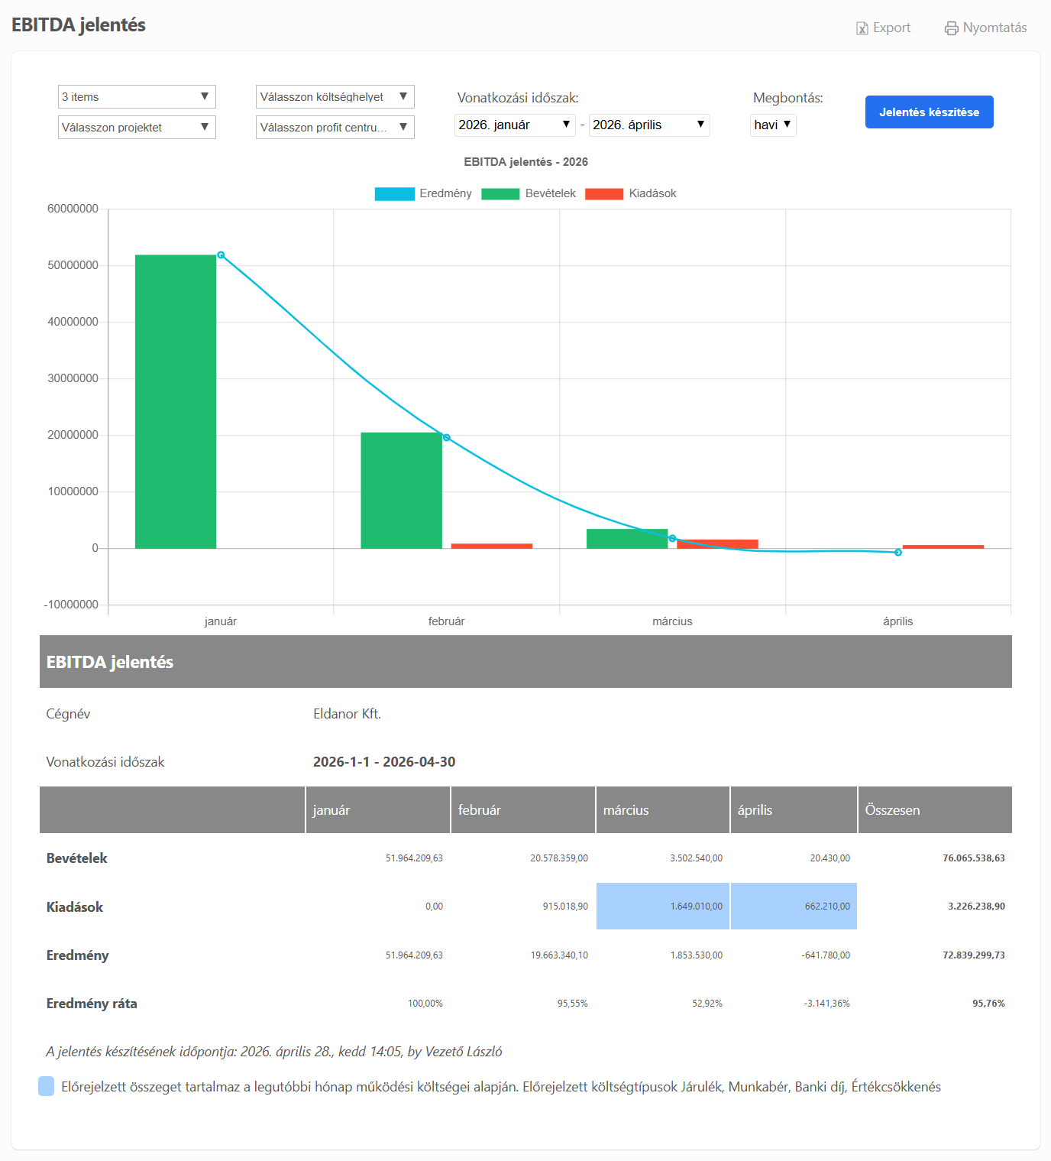Click the február data point on line
Screen dimensions: 1051x1161
click(x=447, y=438)
